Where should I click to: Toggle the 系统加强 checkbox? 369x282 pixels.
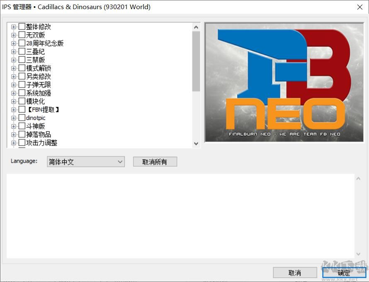pyautogui.click(x=22, y=93)
